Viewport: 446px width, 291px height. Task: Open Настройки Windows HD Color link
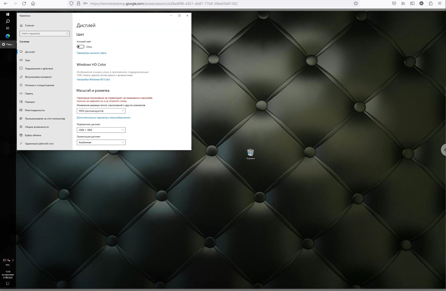[93, 80]
